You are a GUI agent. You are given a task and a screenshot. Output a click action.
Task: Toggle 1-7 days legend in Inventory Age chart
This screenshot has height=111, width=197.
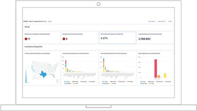pyautogui.click(x=67, y=82)
